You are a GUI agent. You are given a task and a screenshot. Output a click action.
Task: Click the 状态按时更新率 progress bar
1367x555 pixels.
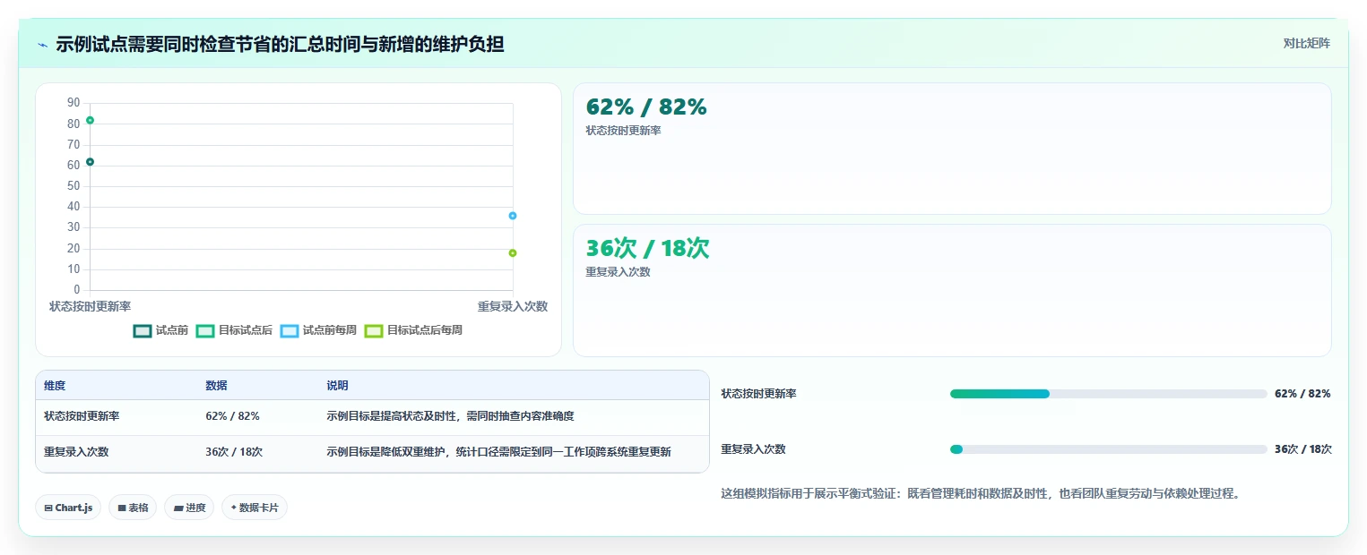(x=1109, y=394)
